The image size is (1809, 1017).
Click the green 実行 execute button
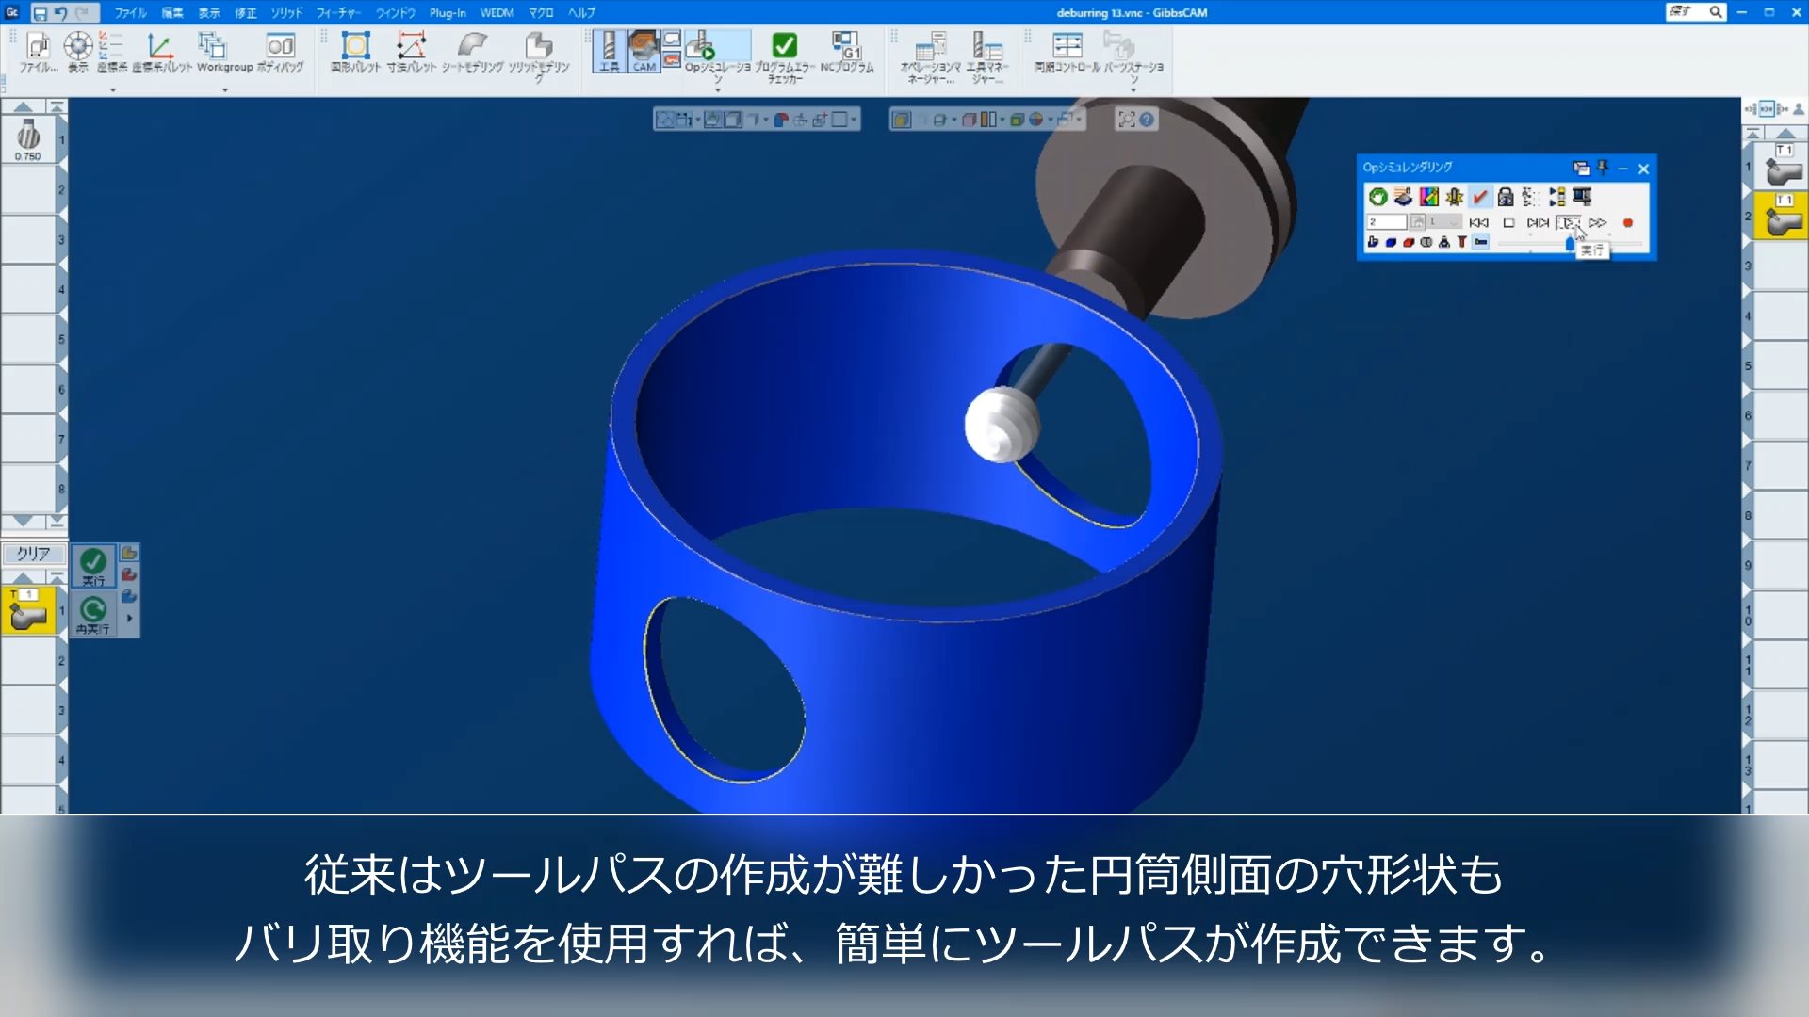coord(93,565)
